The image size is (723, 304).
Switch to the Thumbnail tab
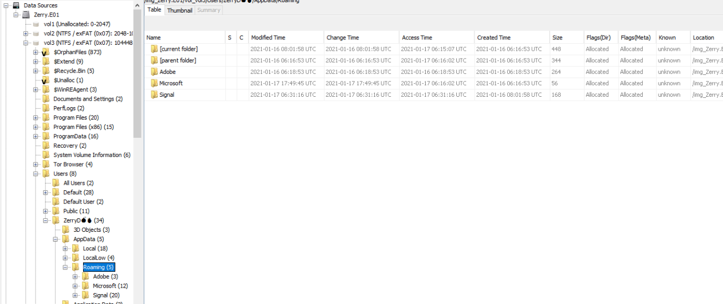(179, 10)
